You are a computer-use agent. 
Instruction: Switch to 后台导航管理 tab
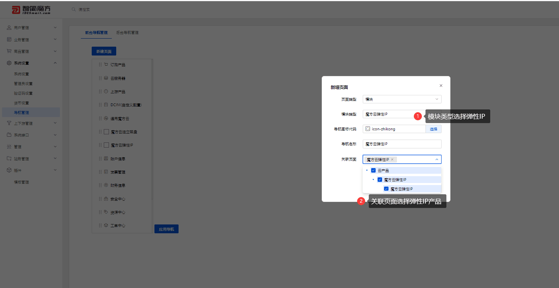coord(127,33)
